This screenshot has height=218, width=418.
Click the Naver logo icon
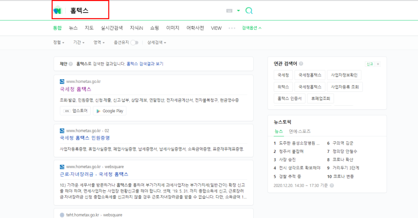(57, 11)
